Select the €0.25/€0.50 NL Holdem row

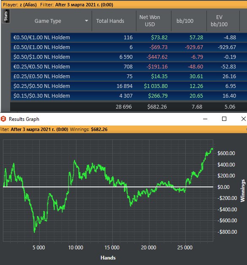pyautogui.click(x=129, y=67)
